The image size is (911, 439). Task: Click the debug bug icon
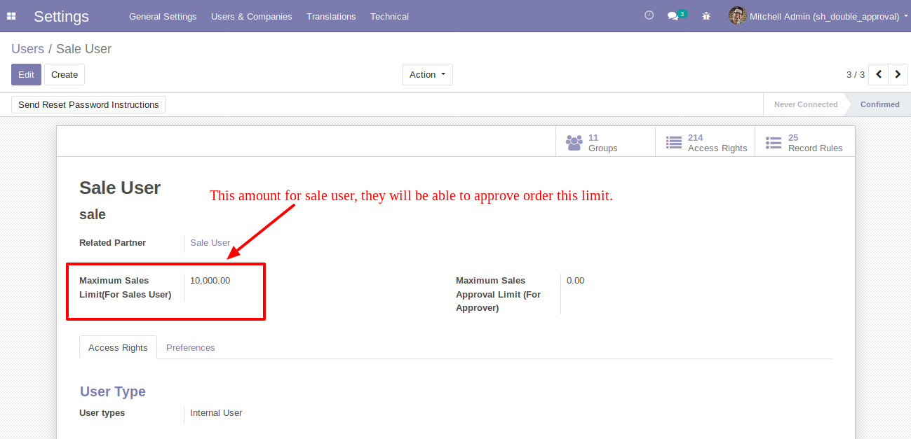click(x=706, y=16)
